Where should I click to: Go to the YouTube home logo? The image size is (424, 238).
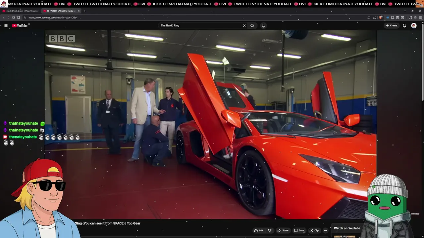pyautogui.click(x=20, y=25)
